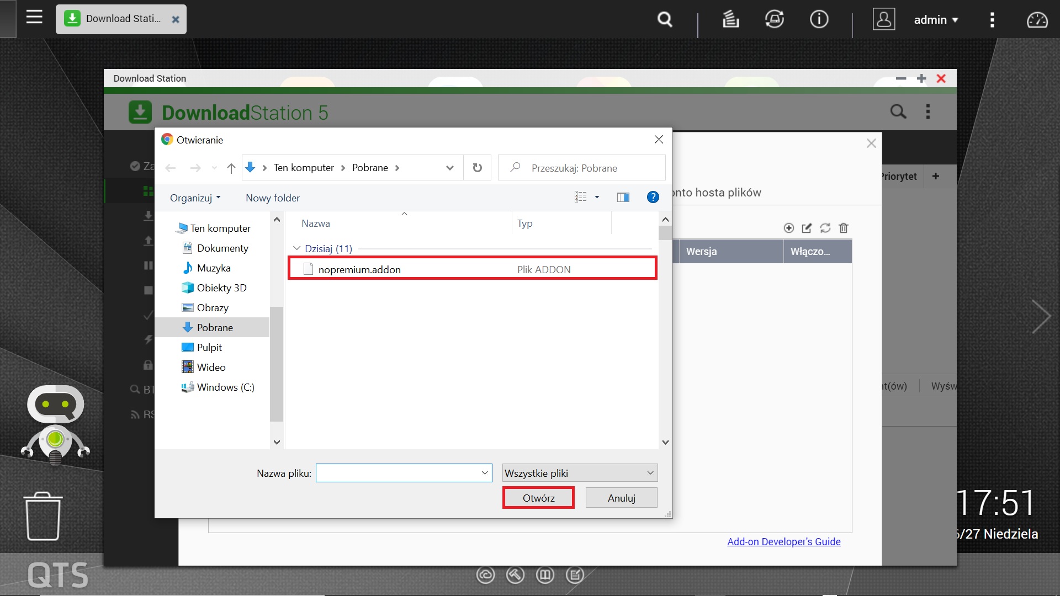Click the Włączo... column header
This screenshot has width=1060, height=596.
click(818, 251)
